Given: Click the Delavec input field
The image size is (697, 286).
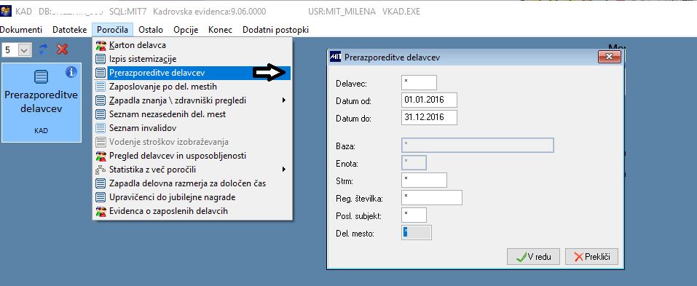Looking at the screenshot, I should pos(419,83).
